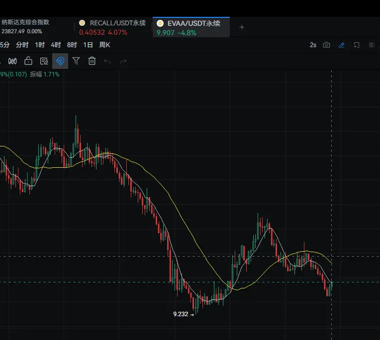Toggle the blue pencil drawing tool

click(341, 45)
